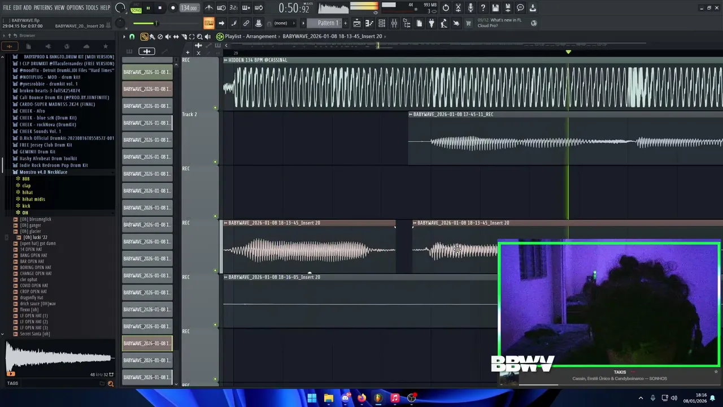723x407 pixels.
Task: Open Pattern 1 selector dropdown
Action: point(328,23)
